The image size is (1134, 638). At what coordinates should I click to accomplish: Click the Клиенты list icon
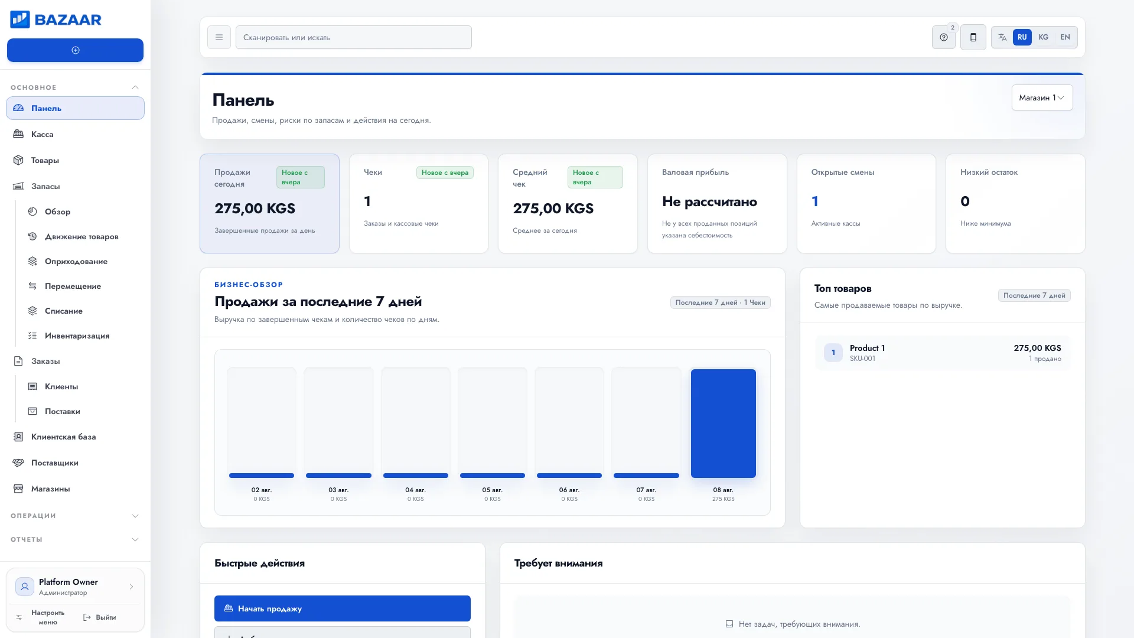pos(32,386)
